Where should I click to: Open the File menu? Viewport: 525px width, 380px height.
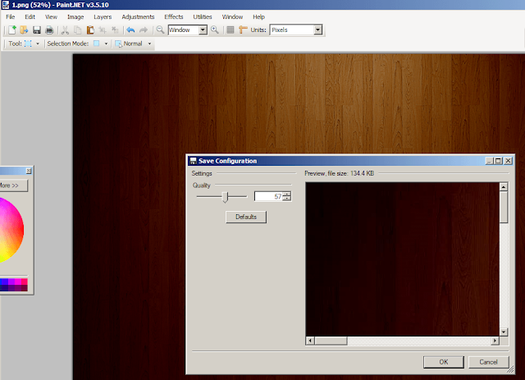[x=11, y=16]
